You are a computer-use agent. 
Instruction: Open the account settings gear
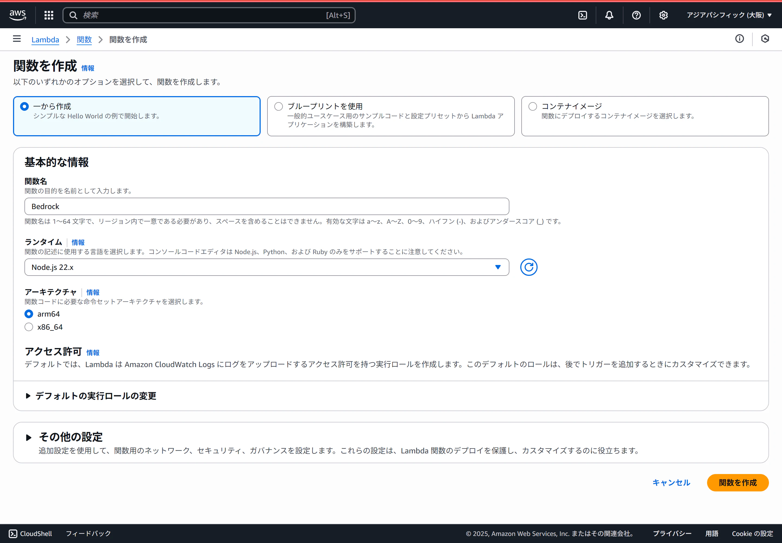click(663, 15)
